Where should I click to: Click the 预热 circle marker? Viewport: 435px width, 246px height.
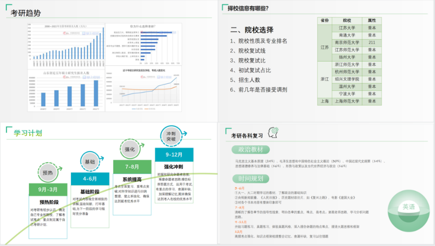point(48,173)
